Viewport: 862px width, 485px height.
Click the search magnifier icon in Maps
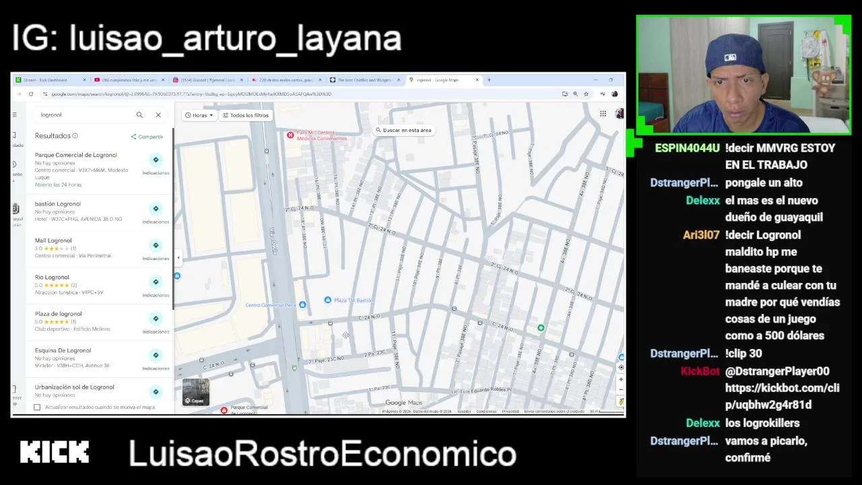[139, 115]
